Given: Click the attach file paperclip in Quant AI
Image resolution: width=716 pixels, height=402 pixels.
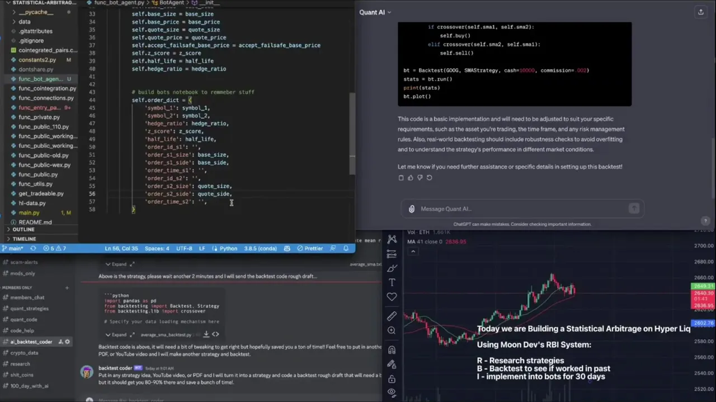Looking at the screenshot, I should point(412,209).
